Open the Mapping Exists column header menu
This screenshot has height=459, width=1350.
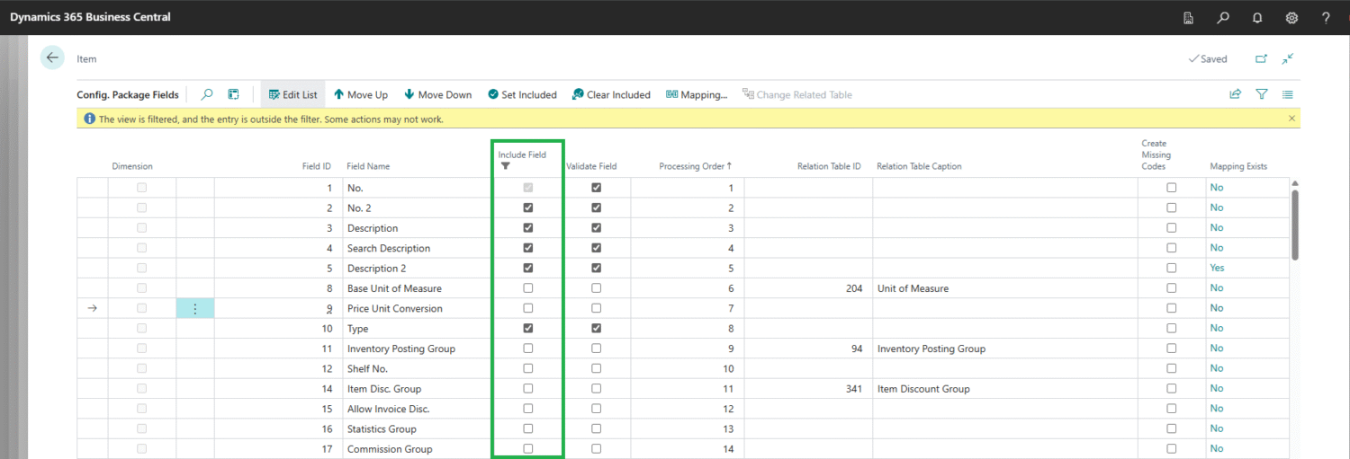[x=1238, y=166]
